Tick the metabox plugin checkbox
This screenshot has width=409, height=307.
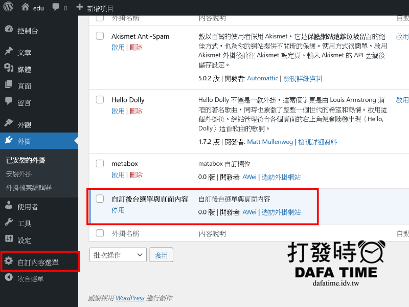tap(100, 163)
